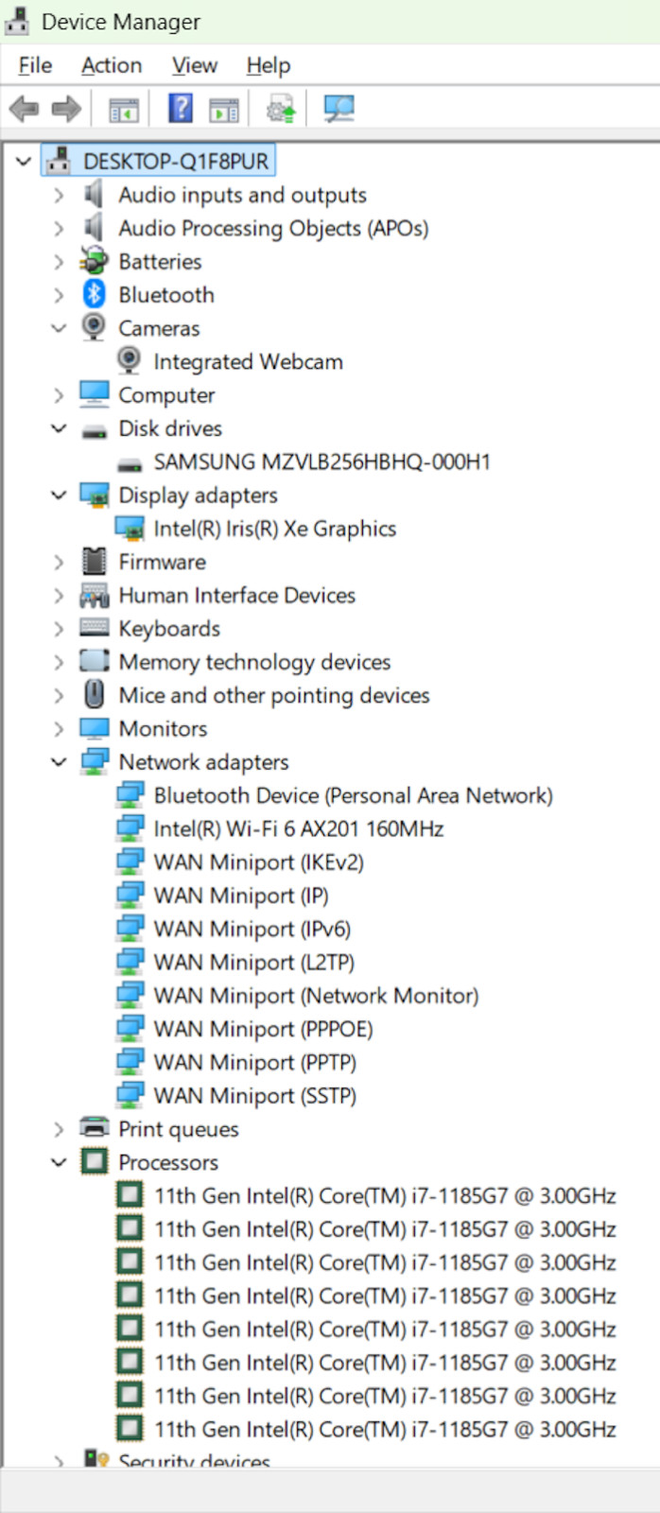This screenshot has height=1513, width=660.
Task: Click the Bluetooth category icon
Action: [94, 294]
